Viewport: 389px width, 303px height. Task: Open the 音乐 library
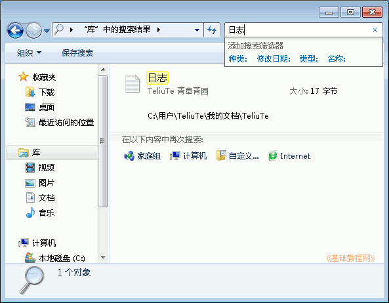click(40, 212)
